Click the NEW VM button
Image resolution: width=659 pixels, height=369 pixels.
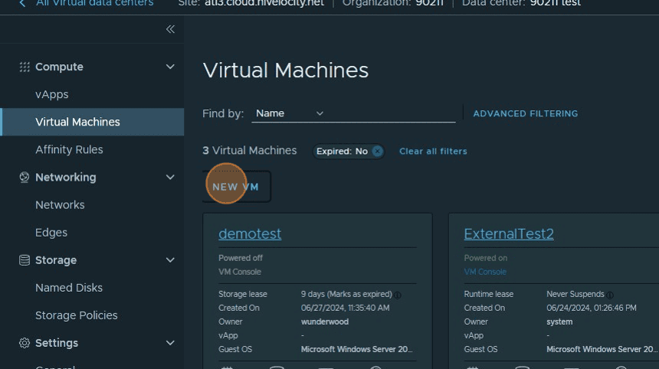(x=236, y=187)
